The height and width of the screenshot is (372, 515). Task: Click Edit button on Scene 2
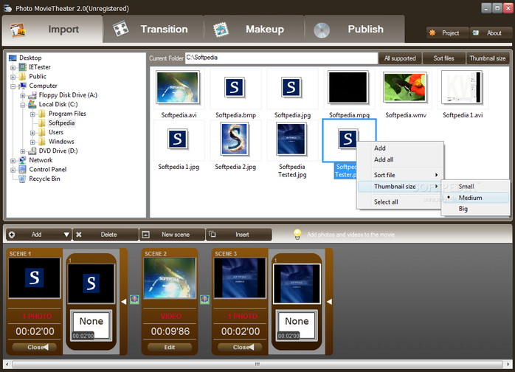(169, 347)
